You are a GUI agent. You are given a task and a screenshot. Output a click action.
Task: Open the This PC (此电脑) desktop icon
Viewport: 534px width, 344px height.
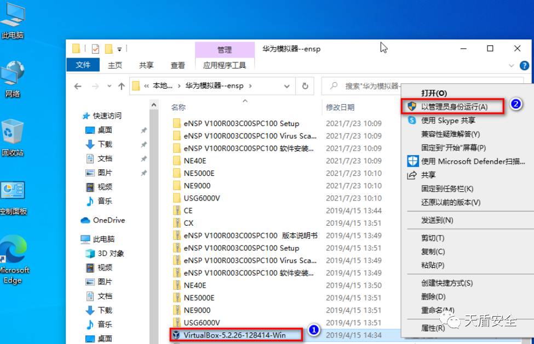(13, 20)
